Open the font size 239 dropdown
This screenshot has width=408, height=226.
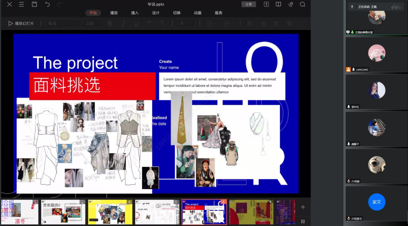[x=93, y=23]
